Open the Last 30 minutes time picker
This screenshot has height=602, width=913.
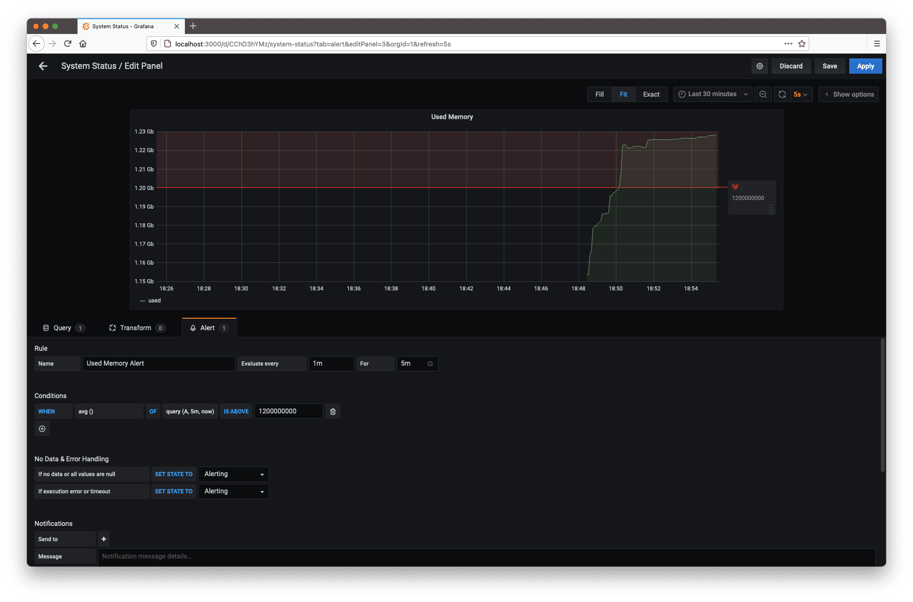pyautogui.click(x=713, y=94)
